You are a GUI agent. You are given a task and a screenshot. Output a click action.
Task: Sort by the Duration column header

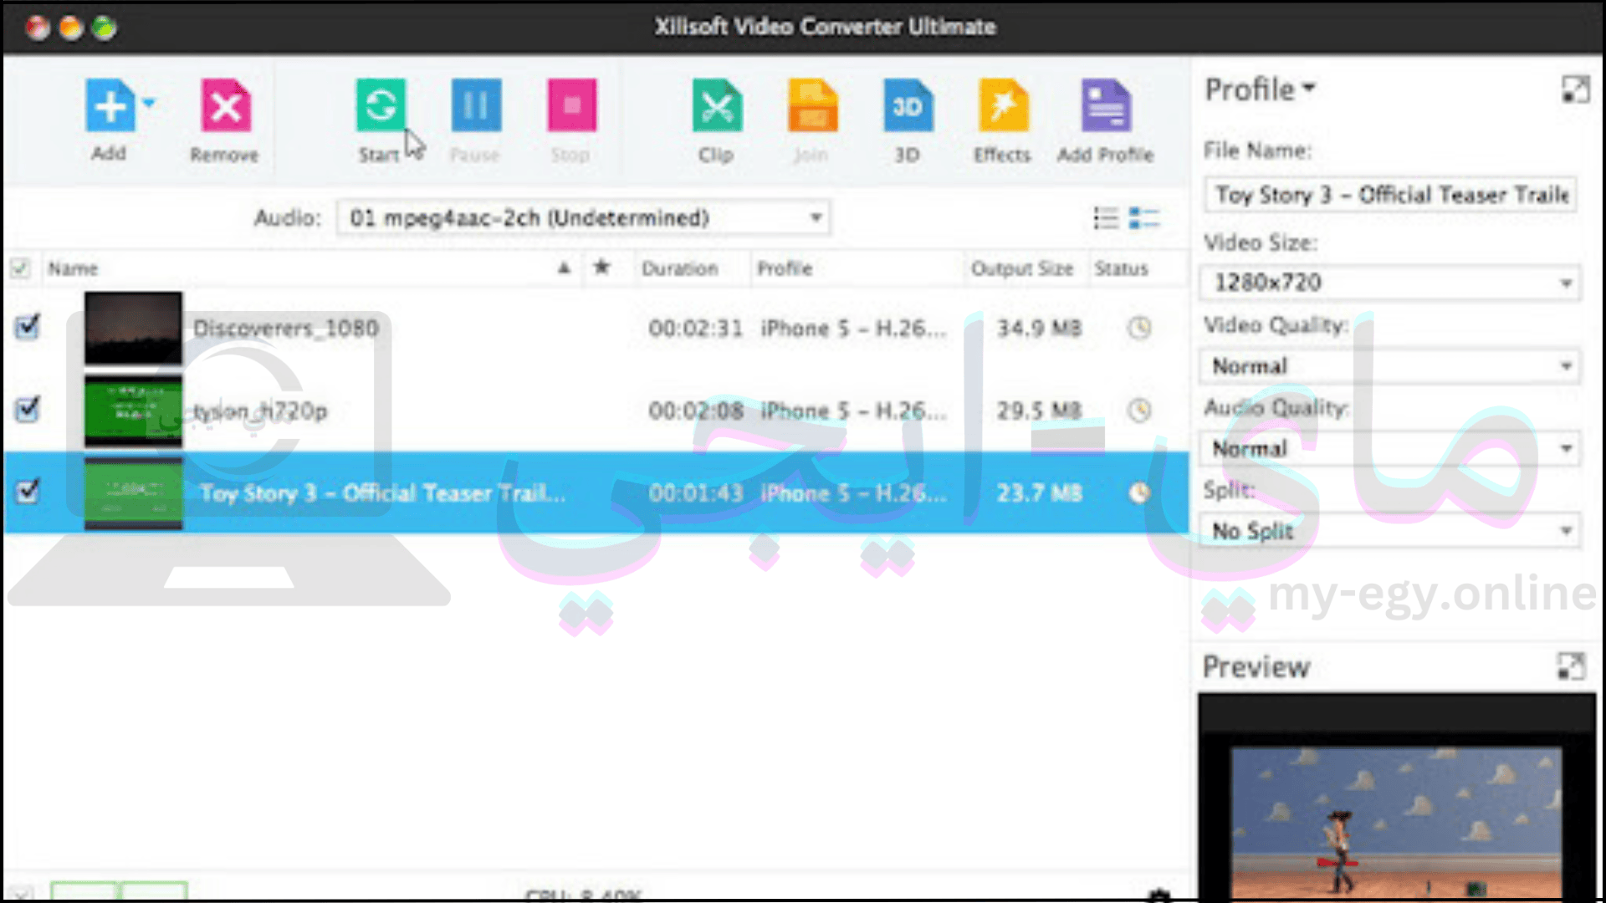click(x=680, y=268)
